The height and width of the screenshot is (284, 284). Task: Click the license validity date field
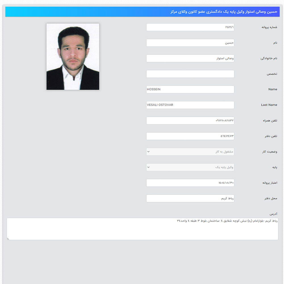click(x=190, y=183)
